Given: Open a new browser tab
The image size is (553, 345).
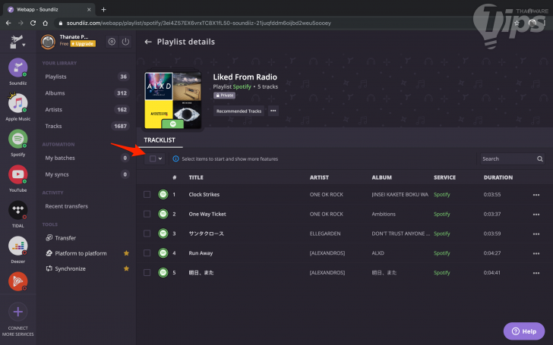Looking at the screenshot, I should pyautogui.click(x=103, y=10).
